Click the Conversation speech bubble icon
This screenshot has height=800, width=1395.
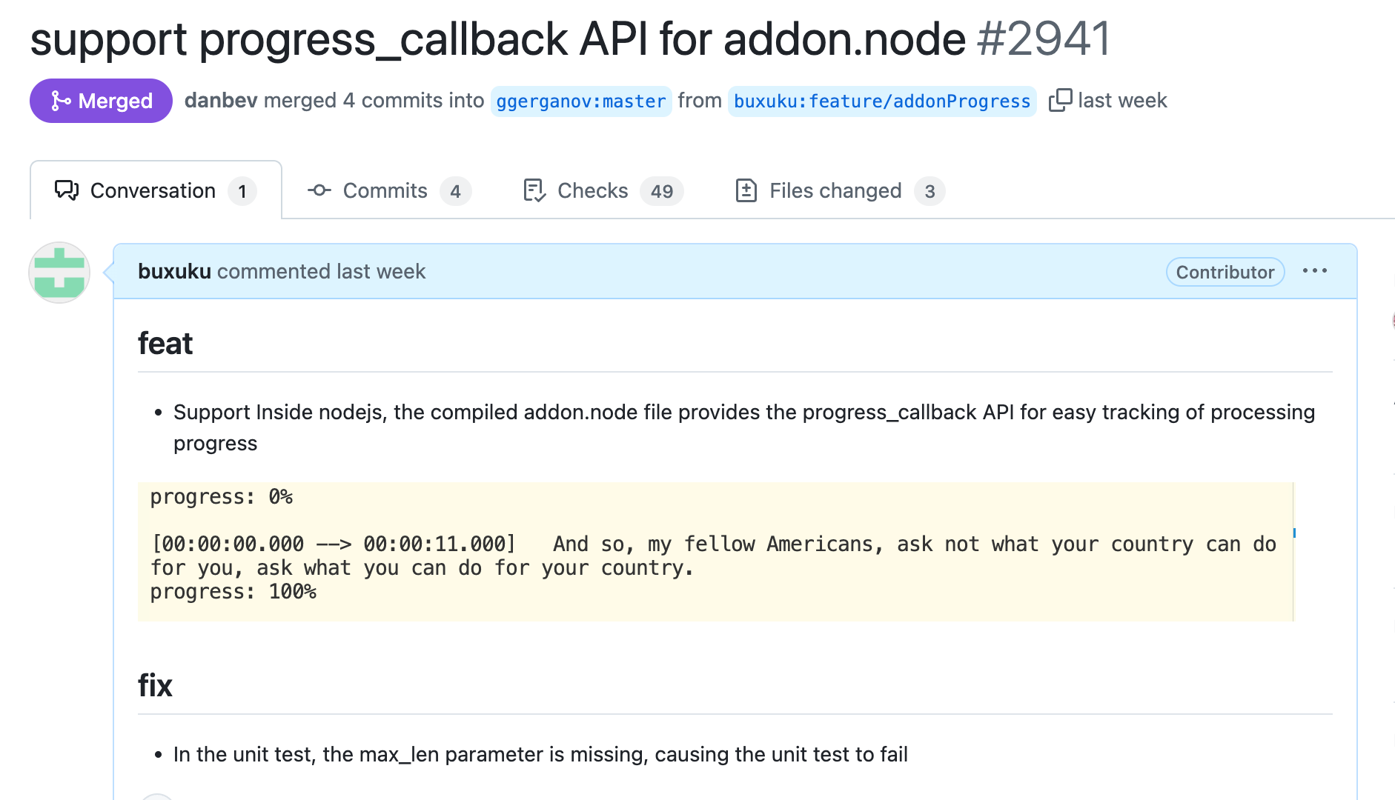click(67, 190)
